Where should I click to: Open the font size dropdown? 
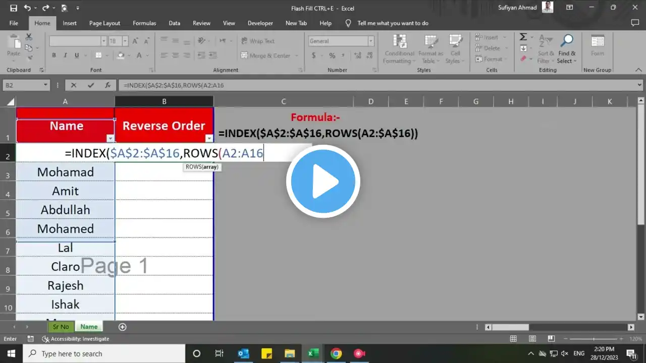point(126,41)
